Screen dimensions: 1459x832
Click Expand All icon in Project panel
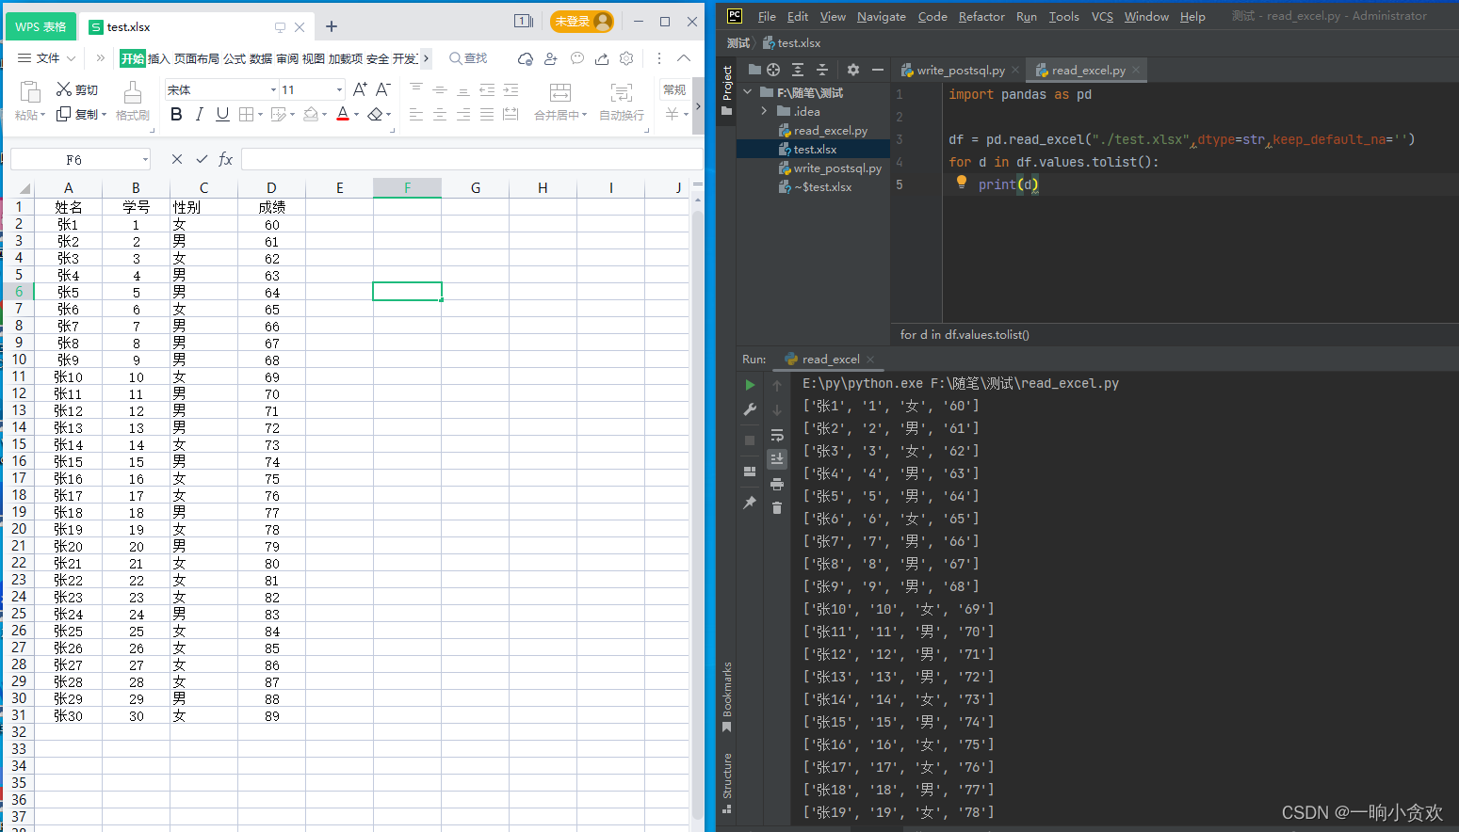(798, 70)
